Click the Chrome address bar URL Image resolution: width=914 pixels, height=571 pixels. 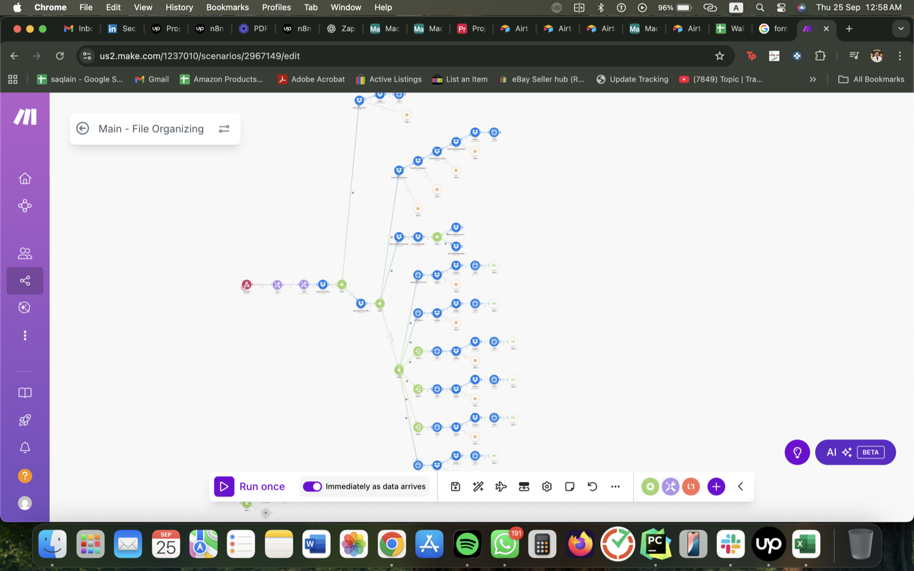click(x=200, y=56)
